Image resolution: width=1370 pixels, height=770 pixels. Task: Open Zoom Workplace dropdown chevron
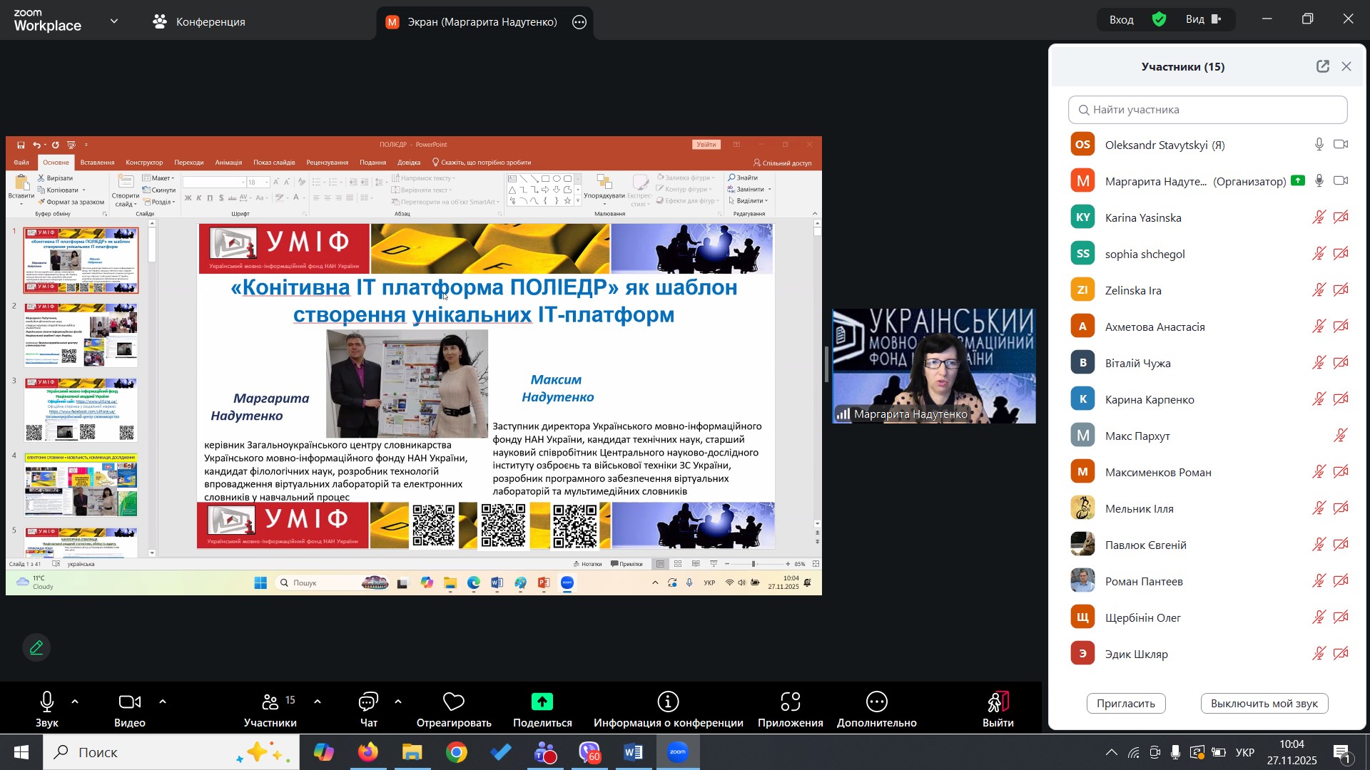tap(115, 21)
